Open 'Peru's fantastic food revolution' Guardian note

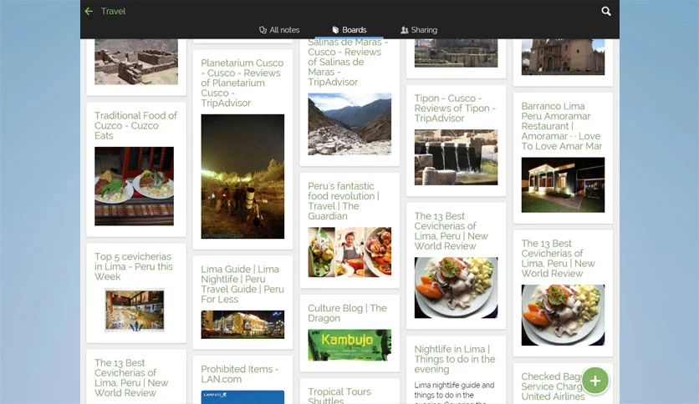coord(344,200)
